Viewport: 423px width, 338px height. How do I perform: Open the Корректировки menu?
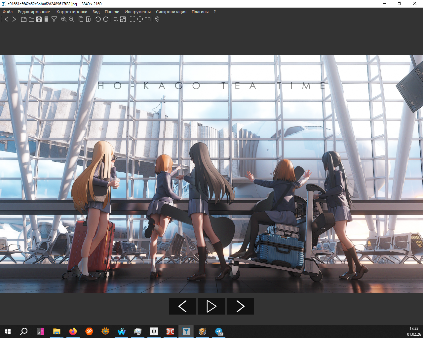72,12
